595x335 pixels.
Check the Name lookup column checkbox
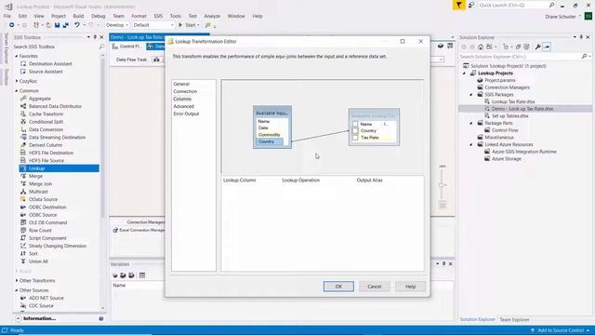[355, 124]
